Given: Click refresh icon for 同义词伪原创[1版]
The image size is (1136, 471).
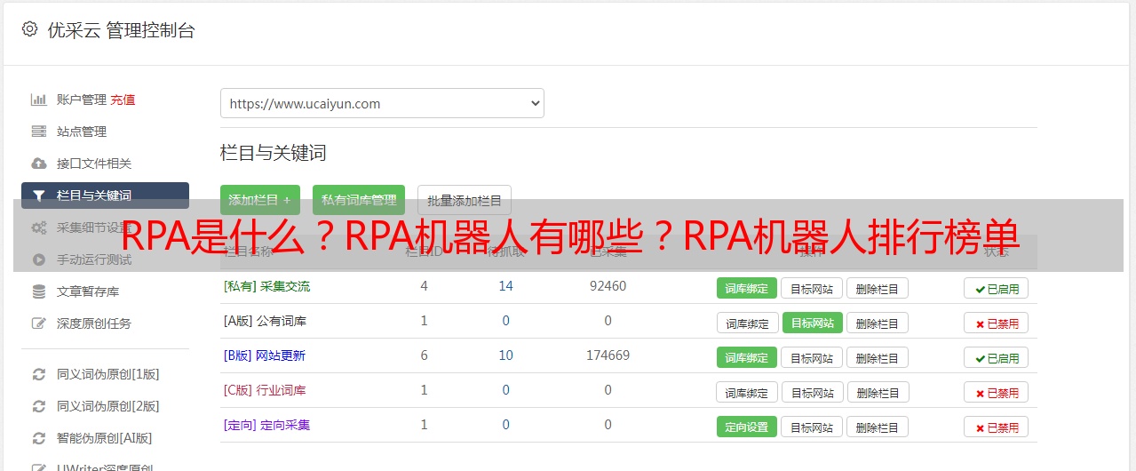Looking at the screenshot, I should pos(38,374).
